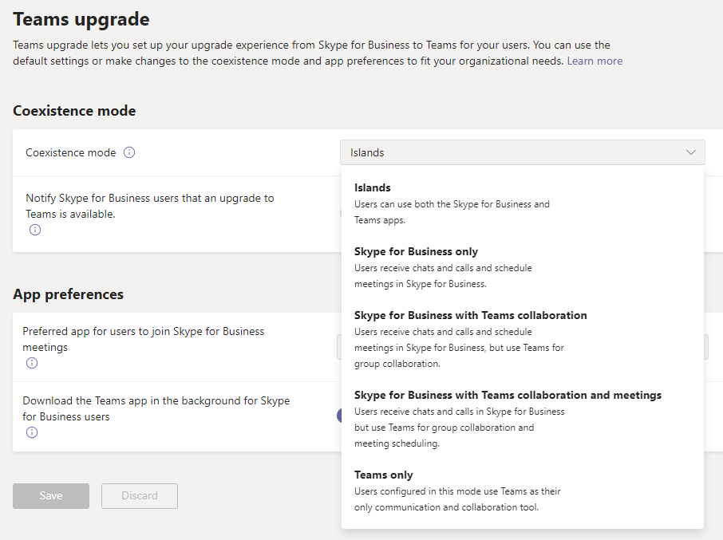The image size is (723, 540).
Task: Click the Discard button
Action: (x=139, y=496)
